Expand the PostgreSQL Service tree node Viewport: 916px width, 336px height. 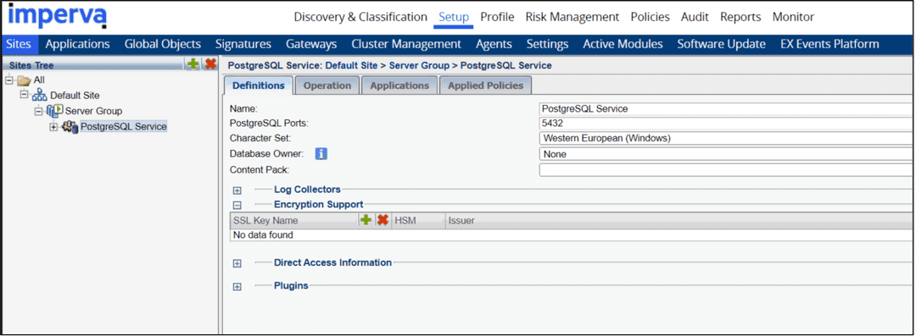pyautogui.click(x=53, y=127)
